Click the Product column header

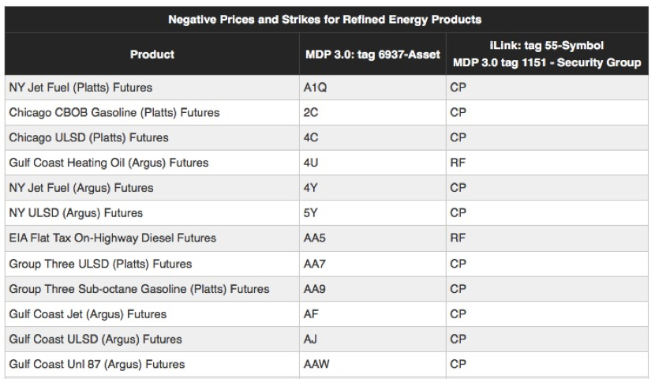(152, 54)
